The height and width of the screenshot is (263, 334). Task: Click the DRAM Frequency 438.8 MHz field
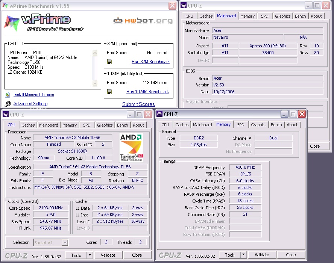pyautogui.click(x=245, y=167)
